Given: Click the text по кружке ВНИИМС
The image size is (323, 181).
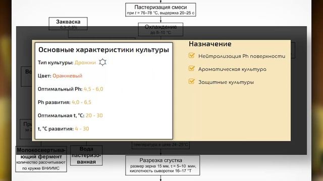Looking at the screenshot, I should coord(41,168).
